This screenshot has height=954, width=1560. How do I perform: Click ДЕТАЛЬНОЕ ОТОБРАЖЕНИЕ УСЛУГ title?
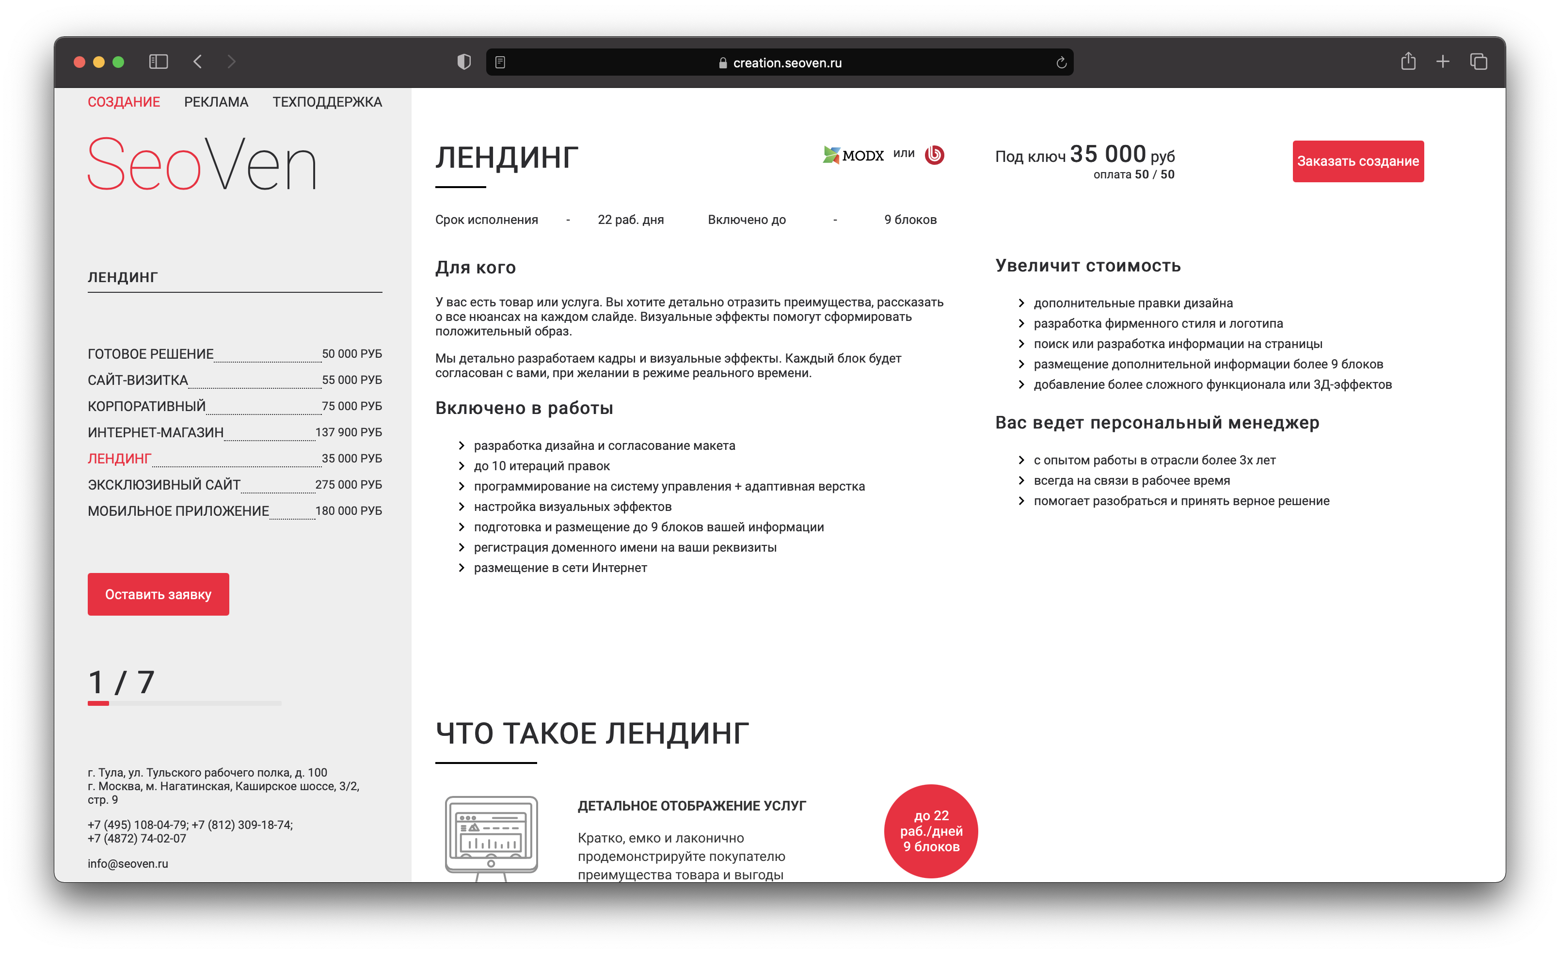tap(691, 806)
